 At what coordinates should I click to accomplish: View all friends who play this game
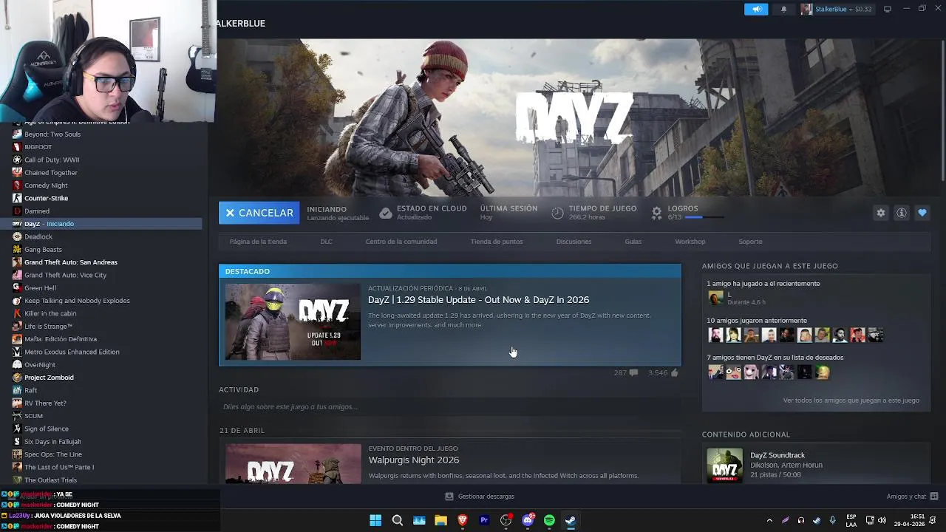851,400
